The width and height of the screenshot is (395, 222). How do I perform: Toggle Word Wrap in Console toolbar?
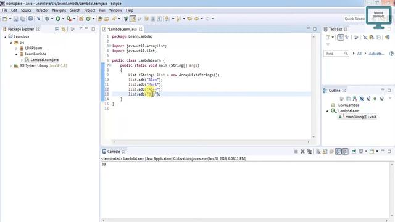tap(331, 152)
